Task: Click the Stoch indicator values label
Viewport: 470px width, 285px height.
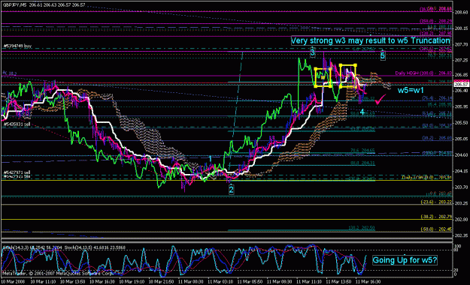Action: (x=64, y=248)
